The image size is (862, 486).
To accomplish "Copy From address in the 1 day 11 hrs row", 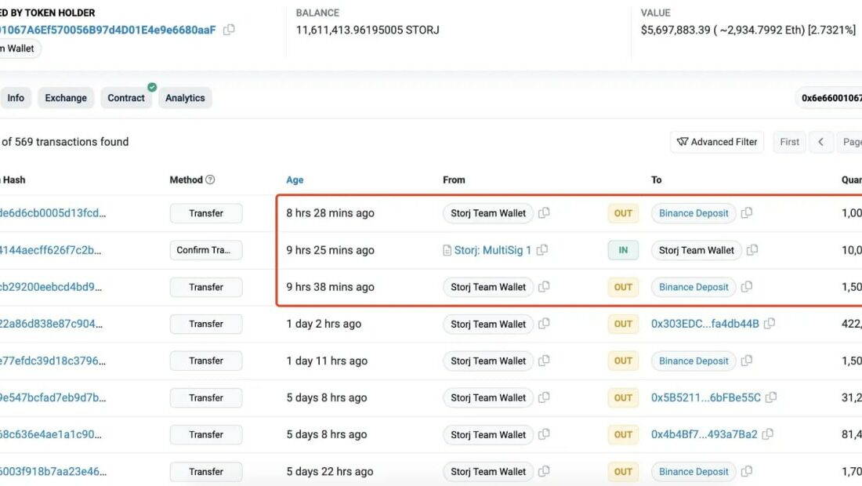I will [x=544, y=360].
